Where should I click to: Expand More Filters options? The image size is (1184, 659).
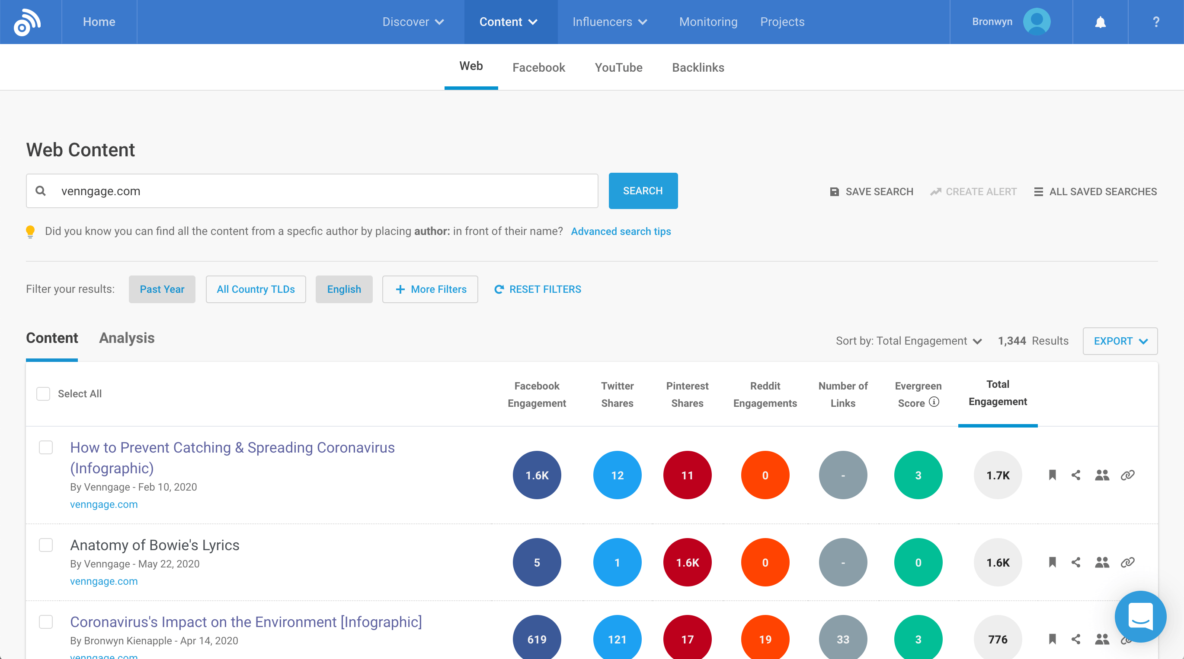tap(430, 289)
